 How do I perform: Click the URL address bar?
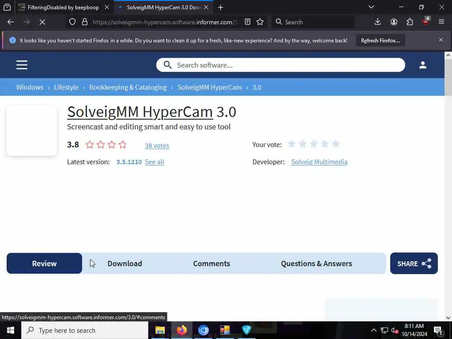tap(165, 22)
